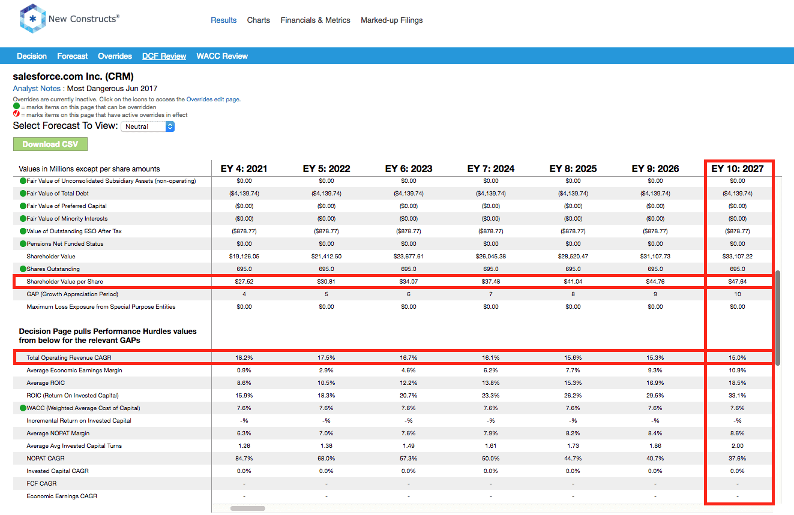This screenshot has width=794, height=515.
Task: Open the Select Forecast To View dropdown
Action: click(148, 127)
